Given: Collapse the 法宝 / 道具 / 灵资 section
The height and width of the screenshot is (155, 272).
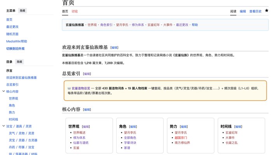Looking at the screenshot, I should [3, 126].
